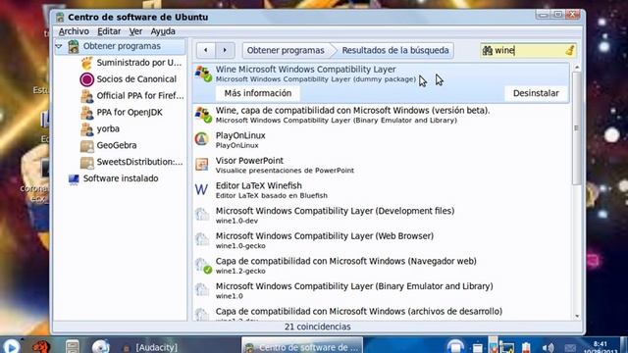This screenshot has height=353, width=628.
Task: Click the Socios de Canonical circle icon
Action: click(86, 79)
